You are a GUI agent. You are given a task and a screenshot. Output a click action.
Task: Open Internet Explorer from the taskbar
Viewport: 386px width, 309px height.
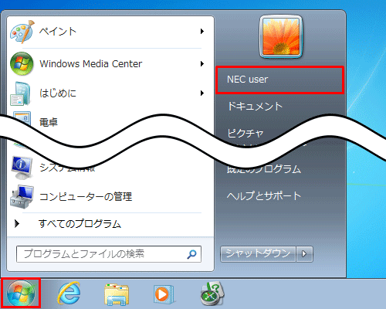[69, 294]
